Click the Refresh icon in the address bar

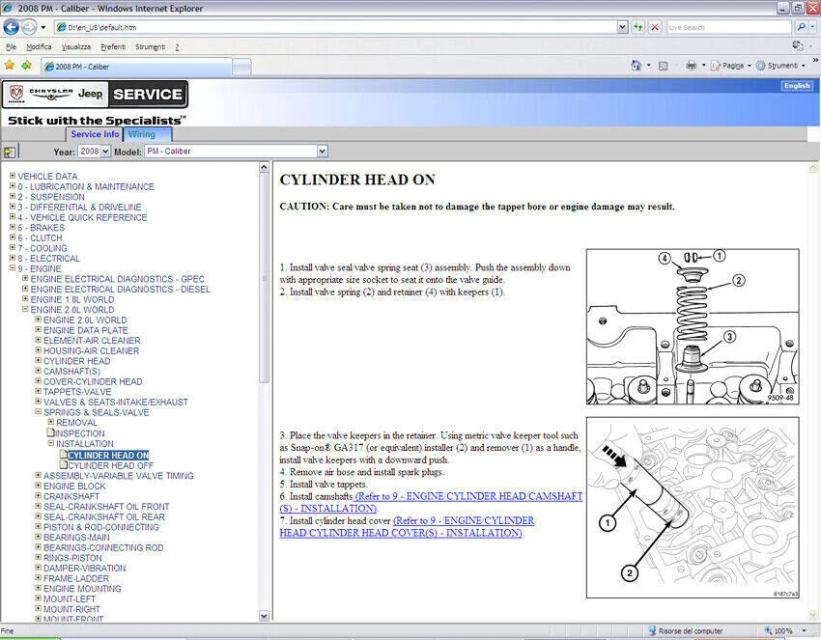click(637, 27)
